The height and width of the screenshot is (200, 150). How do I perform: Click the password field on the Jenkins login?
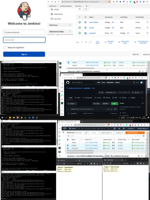point(24,40)
